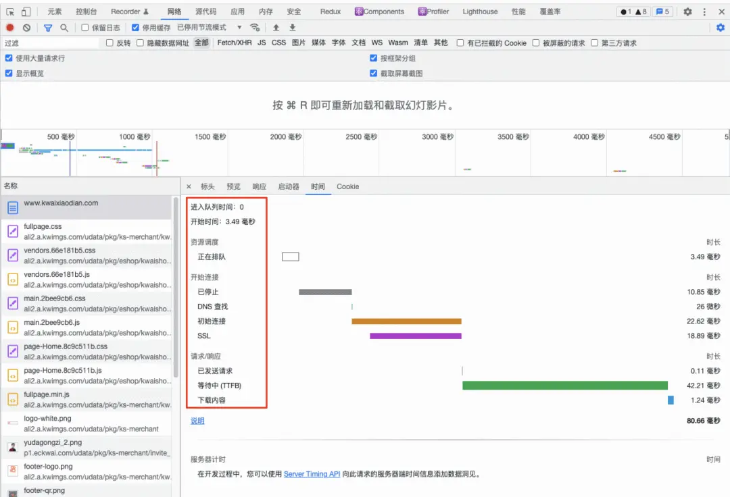Close the request details pane
The height and width of the screenshot is (497, 730).
[x=189, y=186]
